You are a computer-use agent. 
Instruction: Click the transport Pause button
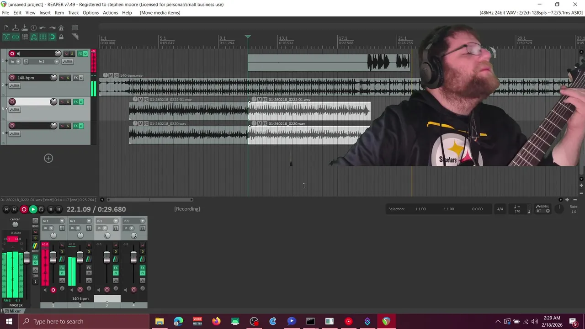pos(58,209)
